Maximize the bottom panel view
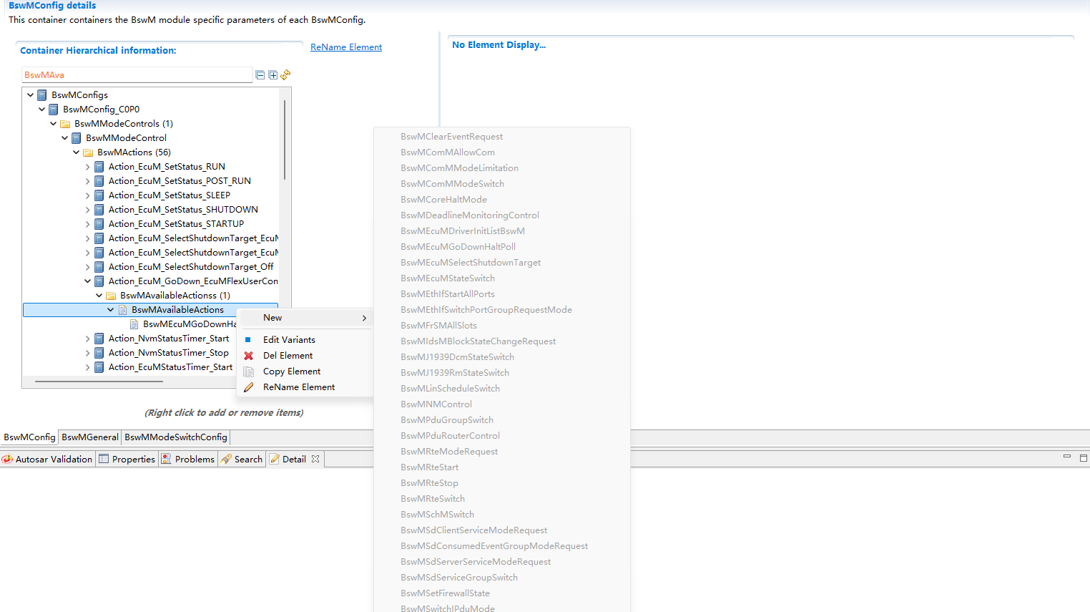Screen dimensions: 1090x612 point(1083,457)
